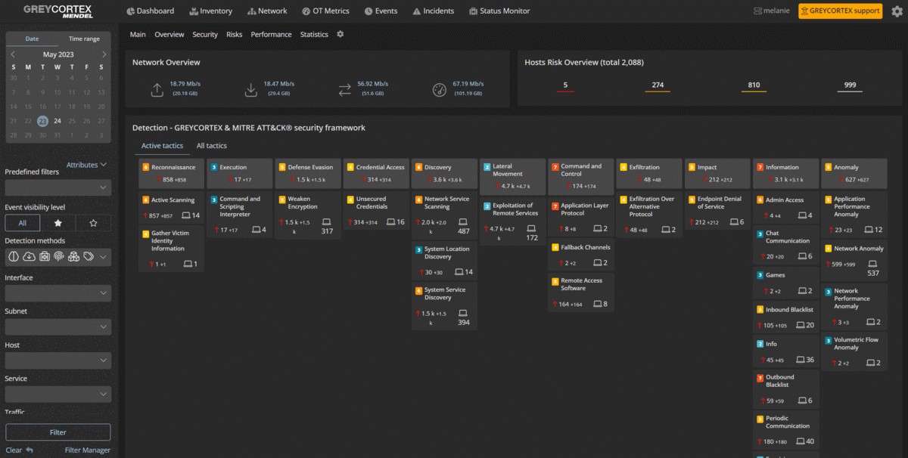Click the Inventory icon in top navigation
Image resolution: width=908 pixels, height=458 pixels.
194,11
